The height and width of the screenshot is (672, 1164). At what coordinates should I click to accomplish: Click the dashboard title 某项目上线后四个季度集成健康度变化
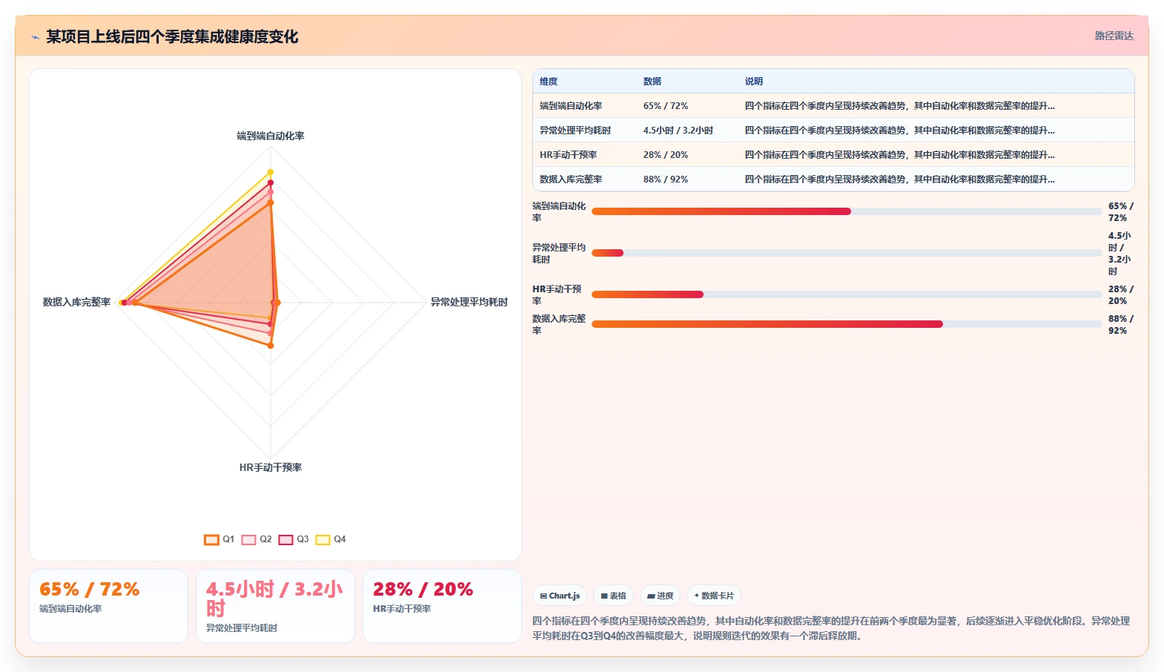172,36
